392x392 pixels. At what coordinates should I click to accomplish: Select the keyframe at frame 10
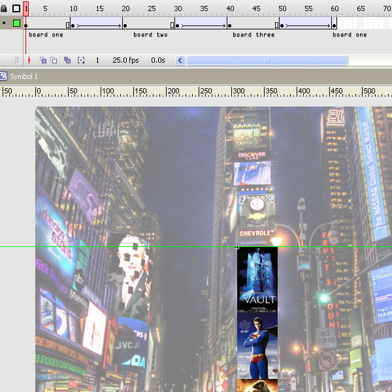pyautogui.click(x=73, y=25)
